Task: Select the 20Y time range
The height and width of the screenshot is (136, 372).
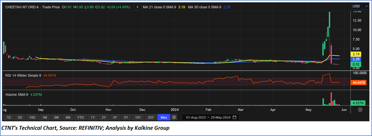Action: point(151,117)
